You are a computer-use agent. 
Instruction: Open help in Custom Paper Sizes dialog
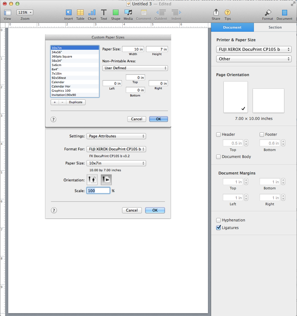click(x=53, y=119)
